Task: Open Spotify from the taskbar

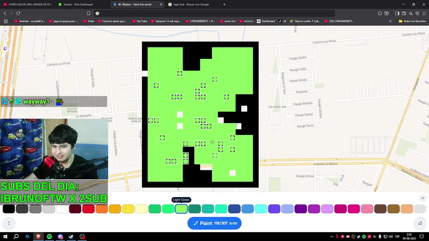Action: [x=49, y=237]
